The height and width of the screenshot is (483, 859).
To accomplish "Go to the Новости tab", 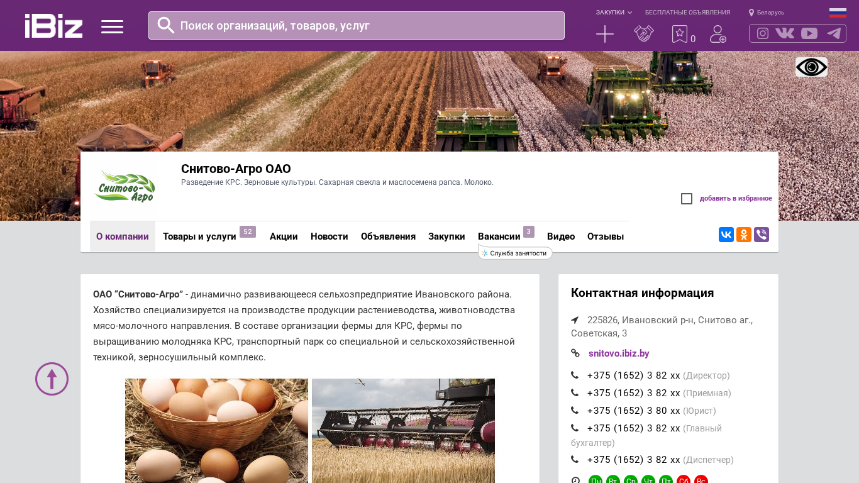I will pos(330,236).
